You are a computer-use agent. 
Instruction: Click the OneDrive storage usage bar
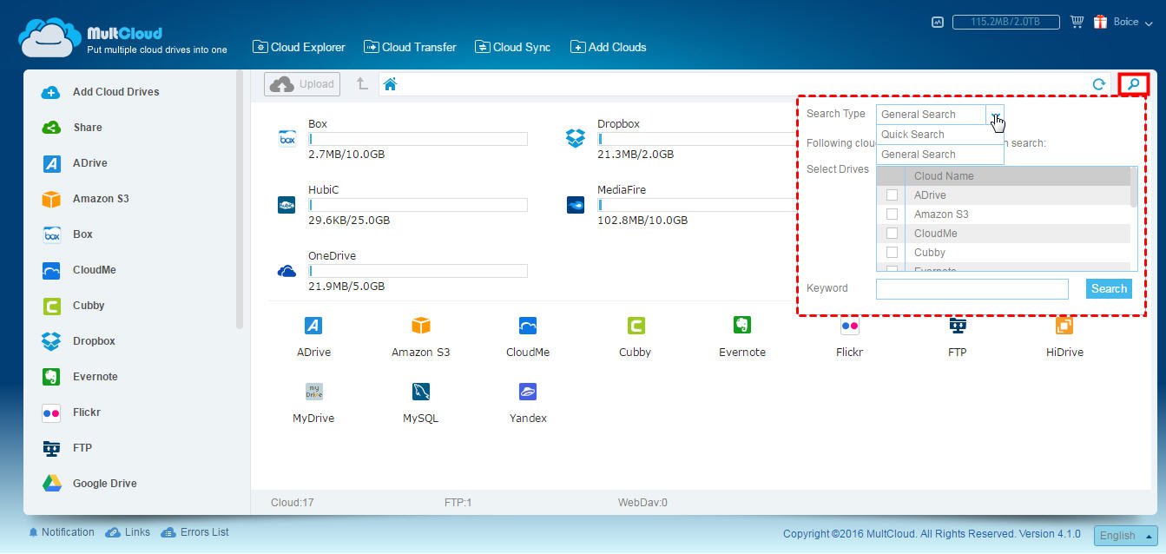tap(418, 271)
